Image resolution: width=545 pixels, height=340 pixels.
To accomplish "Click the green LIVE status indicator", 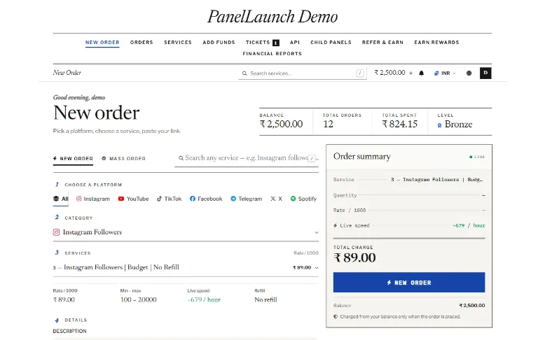I will coord(477,157).
